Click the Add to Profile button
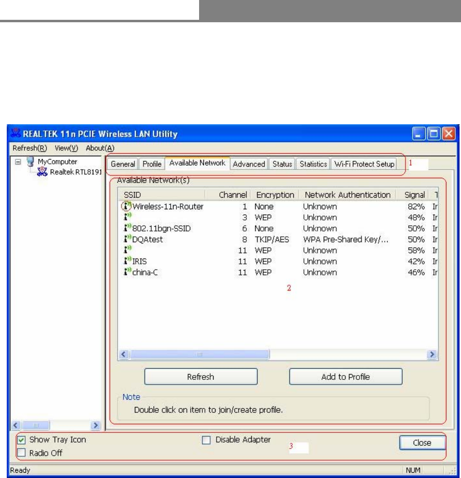This screenshot has width=461, height=478. coord(346,377)
